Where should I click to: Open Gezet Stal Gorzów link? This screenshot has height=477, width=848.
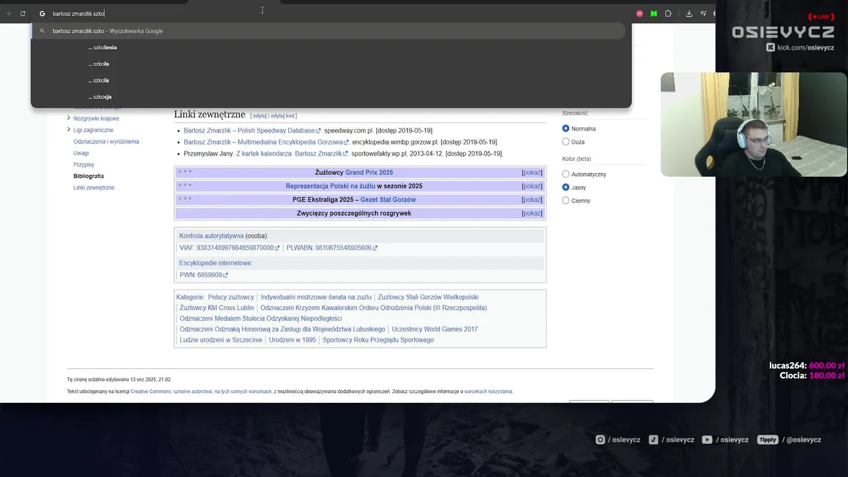(x=388, y=199)
